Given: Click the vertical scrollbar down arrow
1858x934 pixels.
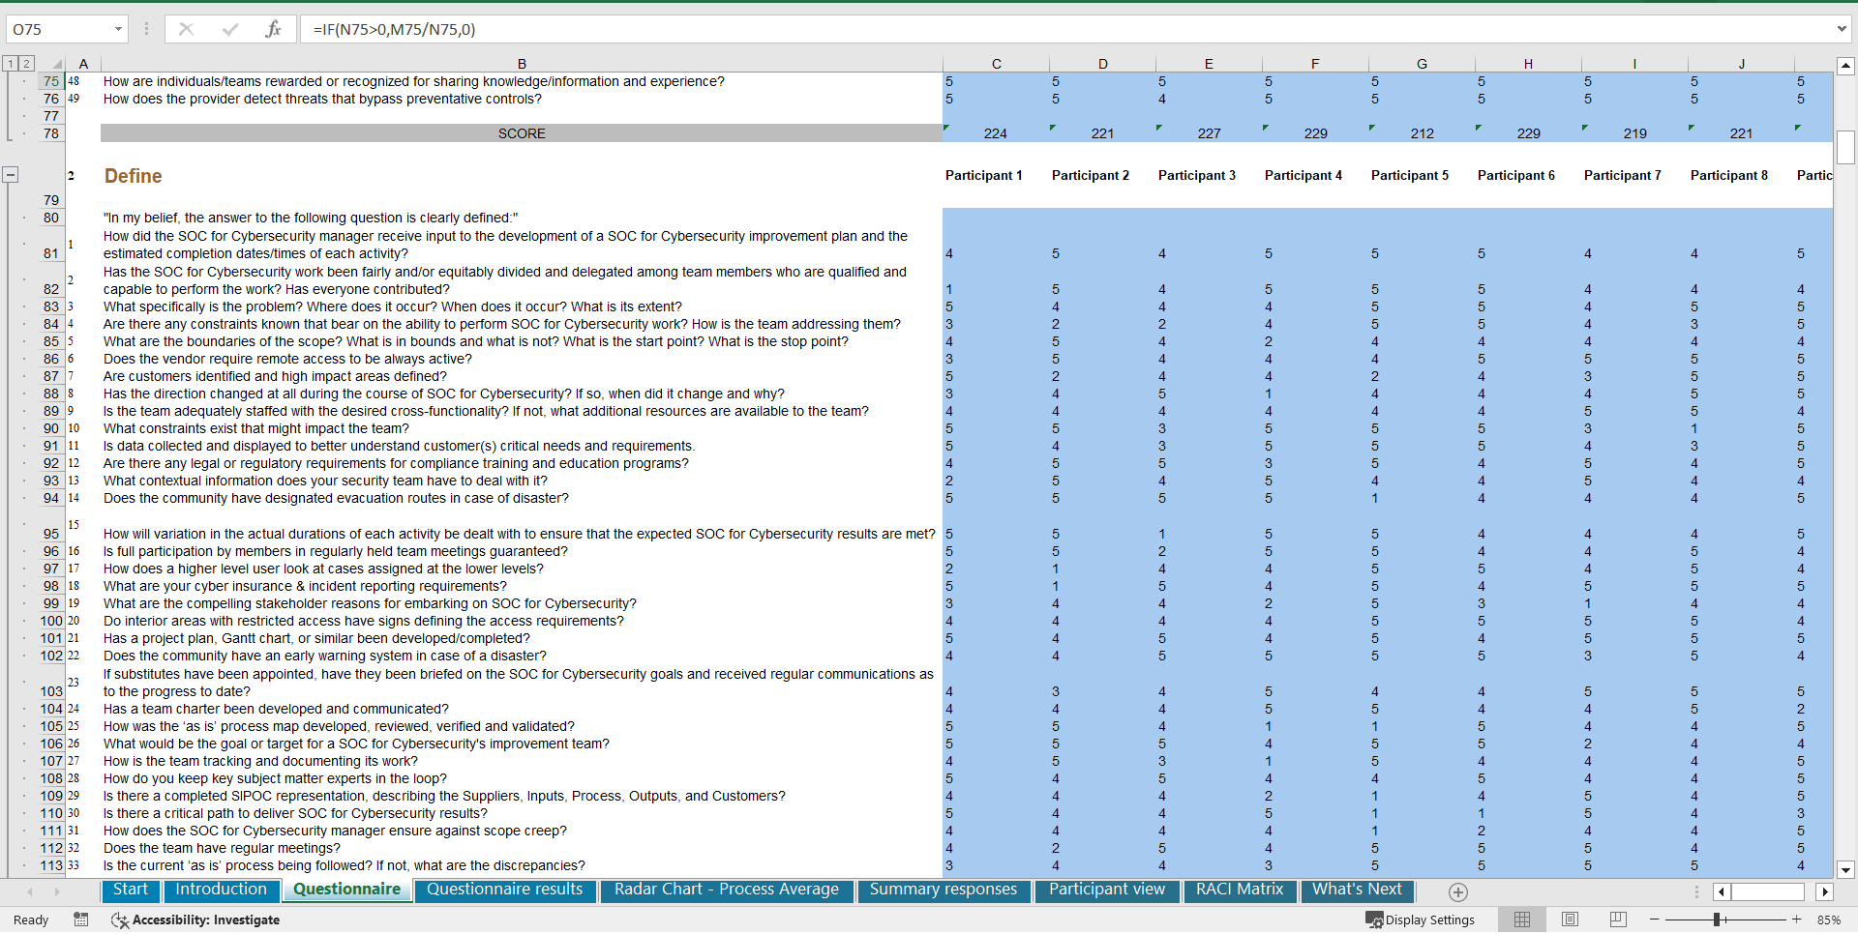Looking at the screenshot, I should pos(1845,869).
